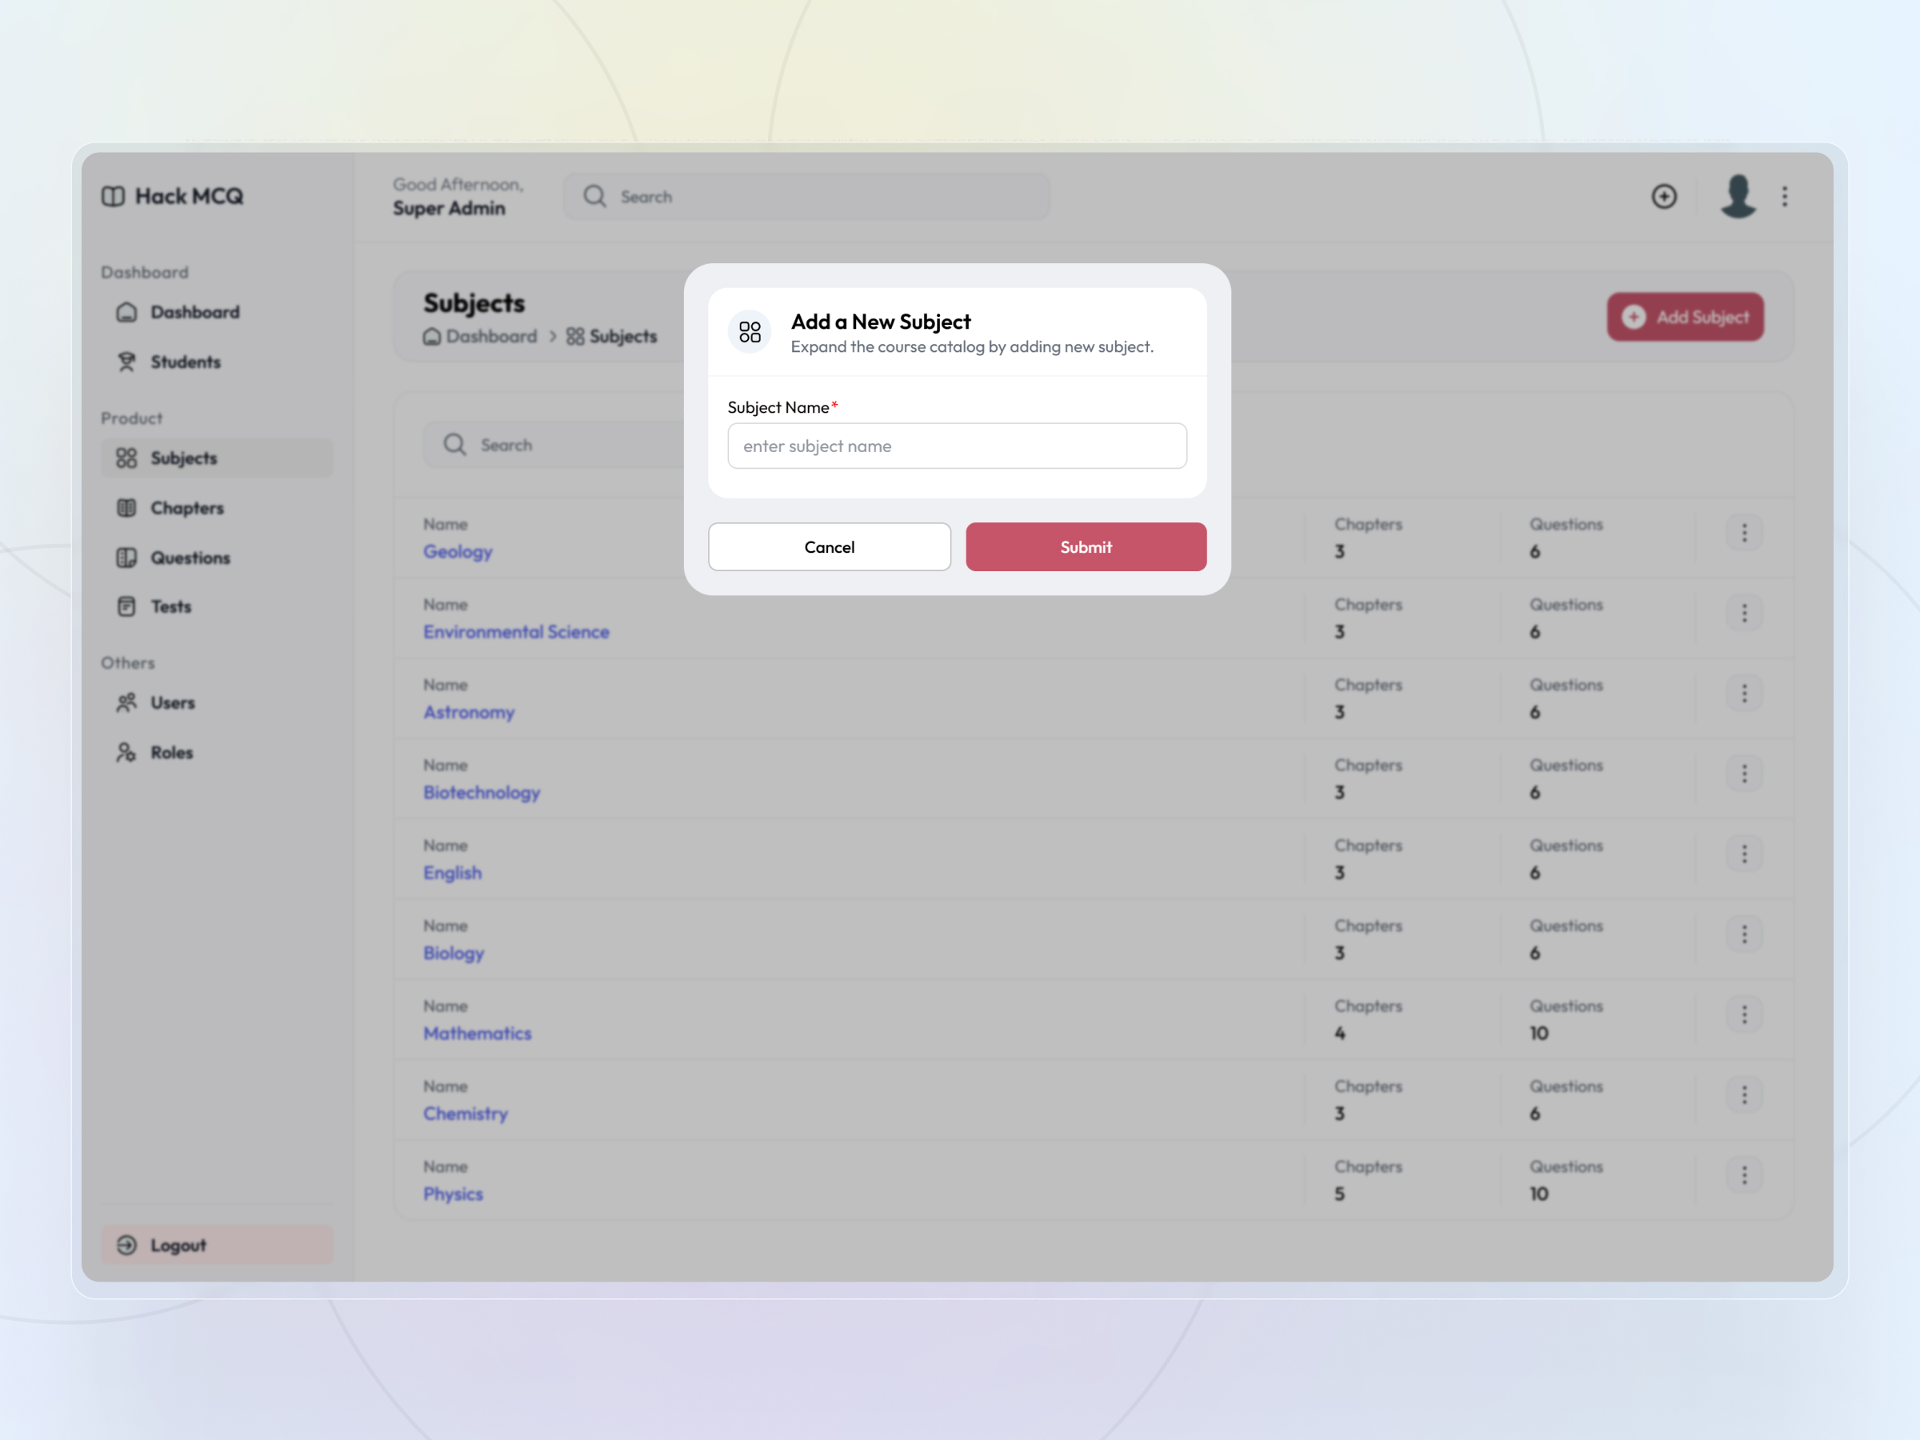
Task: Click the Roles icon in the sidebar
Action: click(126, 753)
